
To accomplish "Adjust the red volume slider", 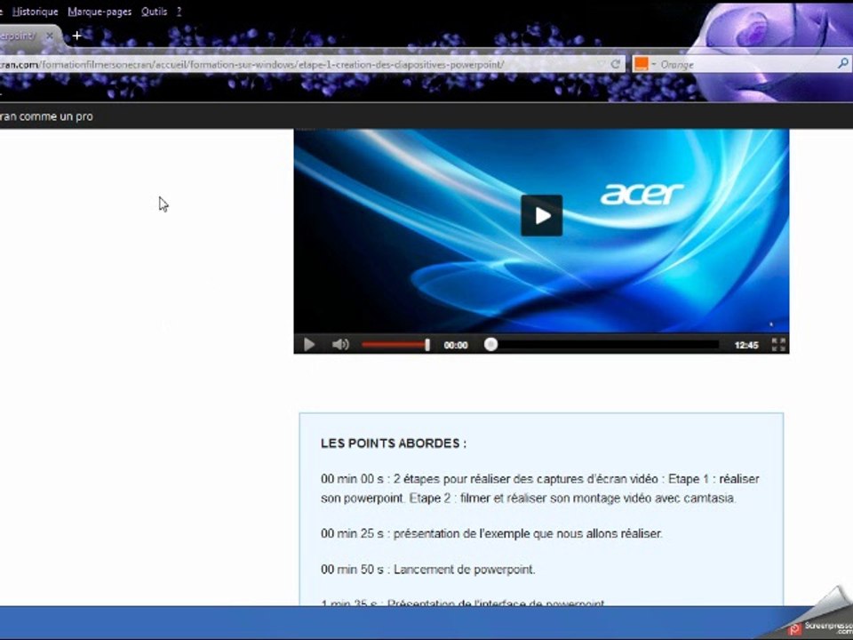I will [395, 345].
